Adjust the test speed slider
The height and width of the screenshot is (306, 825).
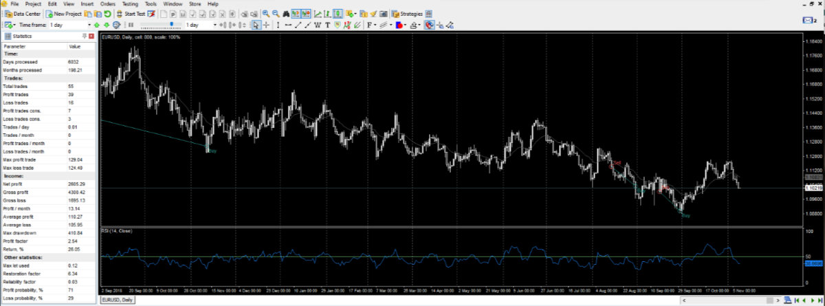[170, 25]
